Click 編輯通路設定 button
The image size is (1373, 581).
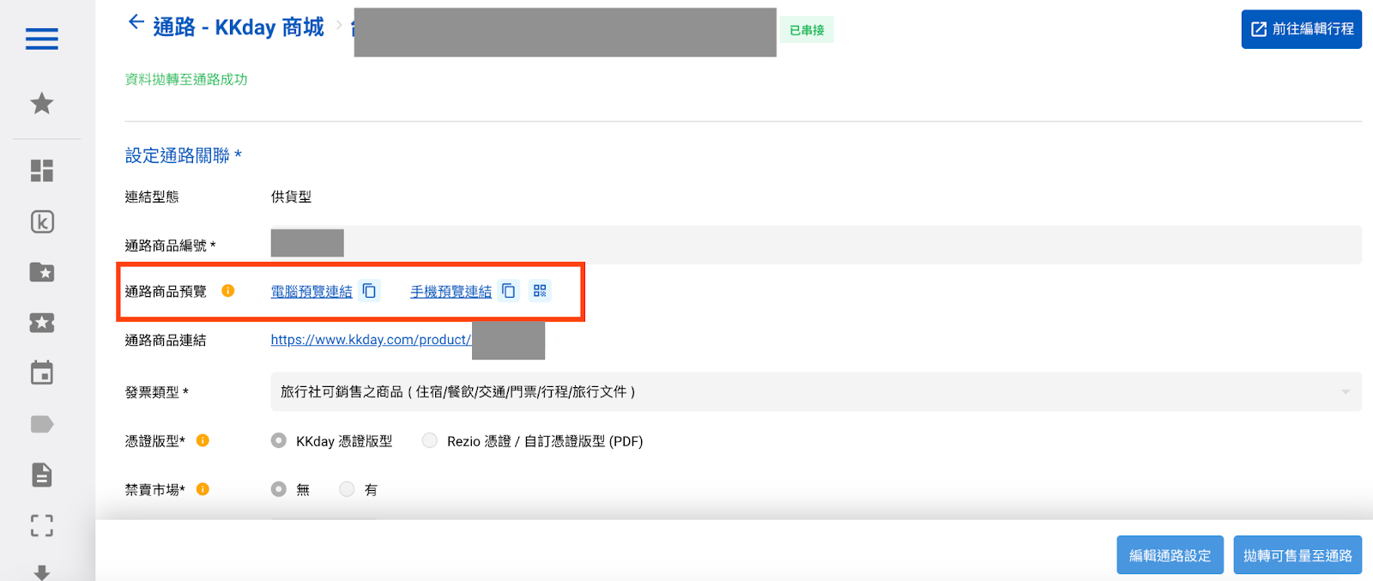point(1170,555)
